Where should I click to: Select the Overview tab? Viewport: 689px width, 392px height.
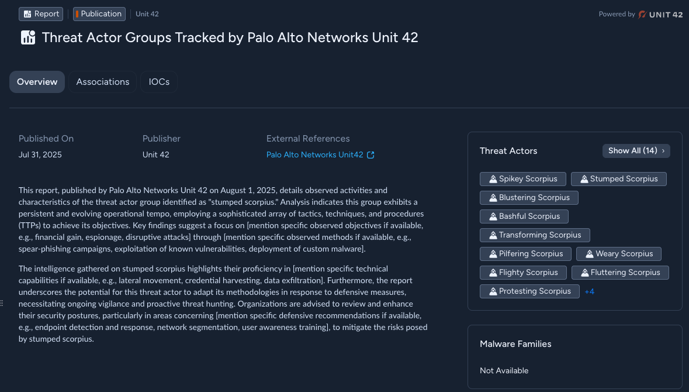pos(37,82)
